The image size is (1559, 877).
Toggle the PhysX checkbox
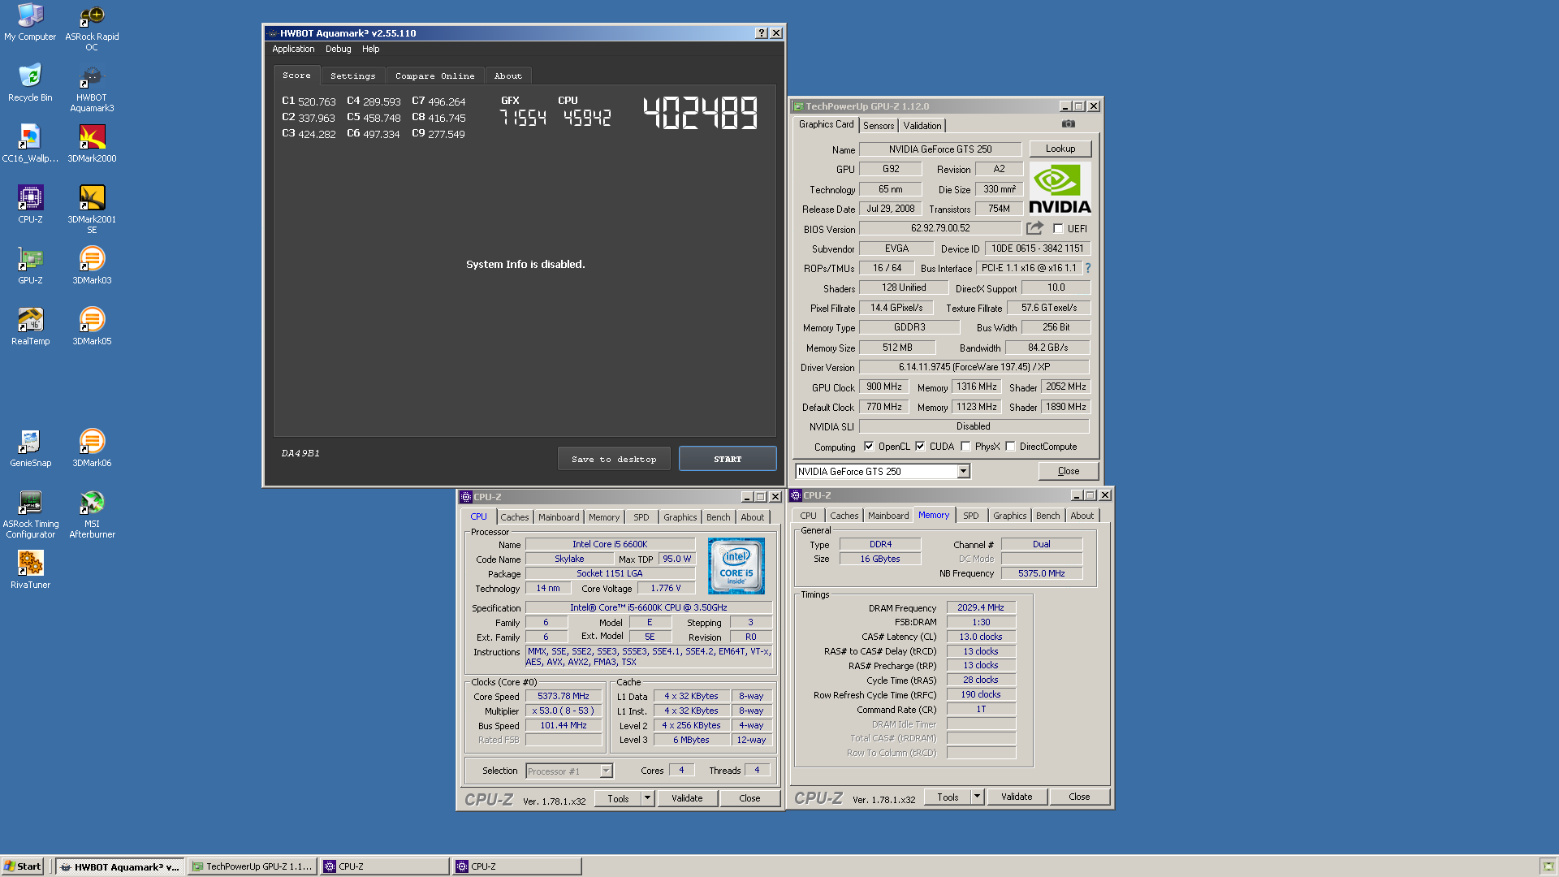965,446
